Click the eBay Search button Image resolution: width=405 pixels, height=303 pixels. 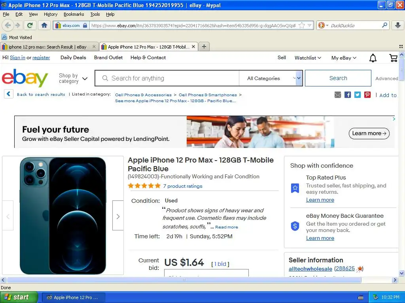[338, 78]
